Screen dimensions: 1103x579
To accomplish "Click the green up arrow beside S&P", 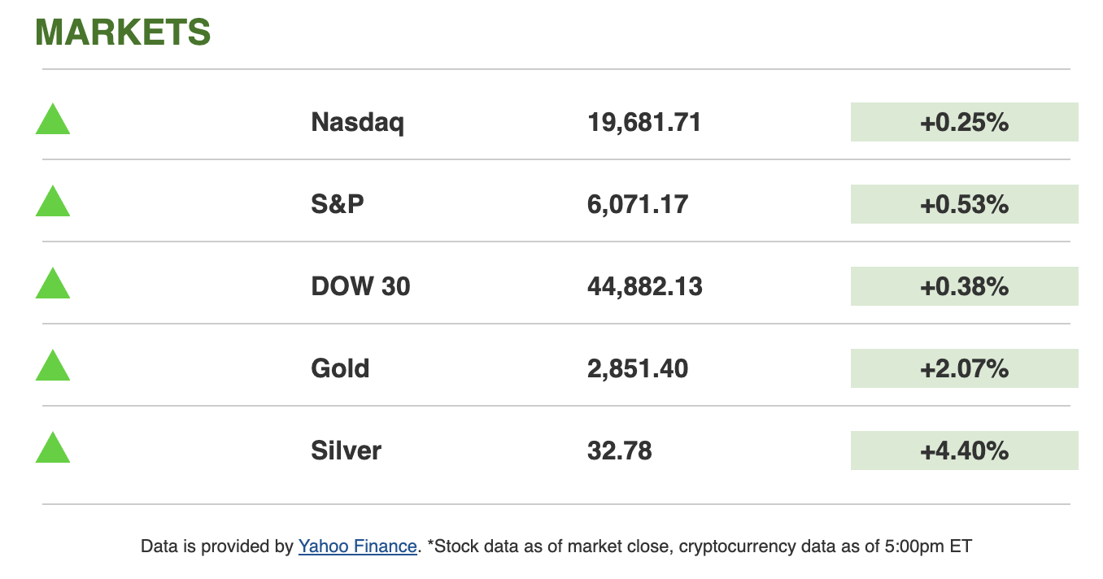I will [x=53, y=202].
